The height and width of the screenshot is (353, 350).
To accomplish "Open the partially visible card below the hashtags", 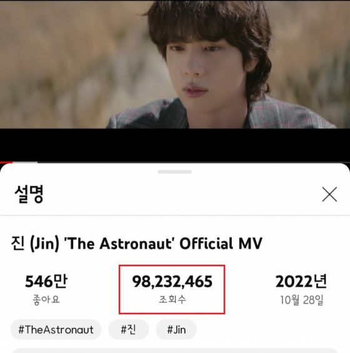I will click(x=175, y=350).
